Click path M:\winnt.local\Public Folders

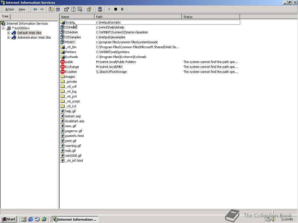(x=116, y=62)
